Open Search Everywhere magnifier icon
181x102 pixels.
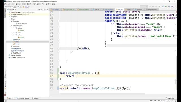(x=176, y=7)
